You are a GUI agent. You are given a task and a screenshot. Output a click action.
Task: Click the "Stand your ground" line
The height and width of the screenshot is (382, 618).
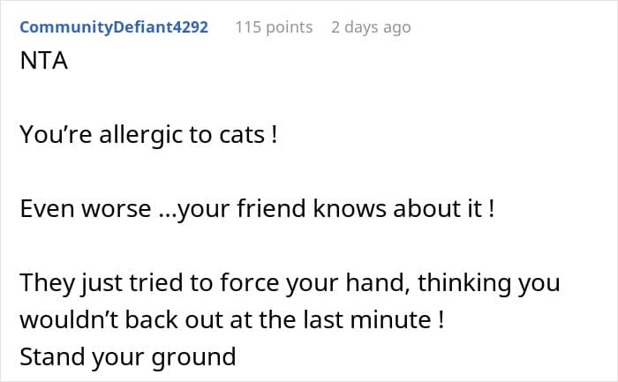[x=128, y=356]
